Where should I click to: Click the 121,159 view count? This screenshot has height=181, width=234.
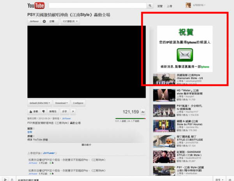pyautogui.click(x=131, y=112)
